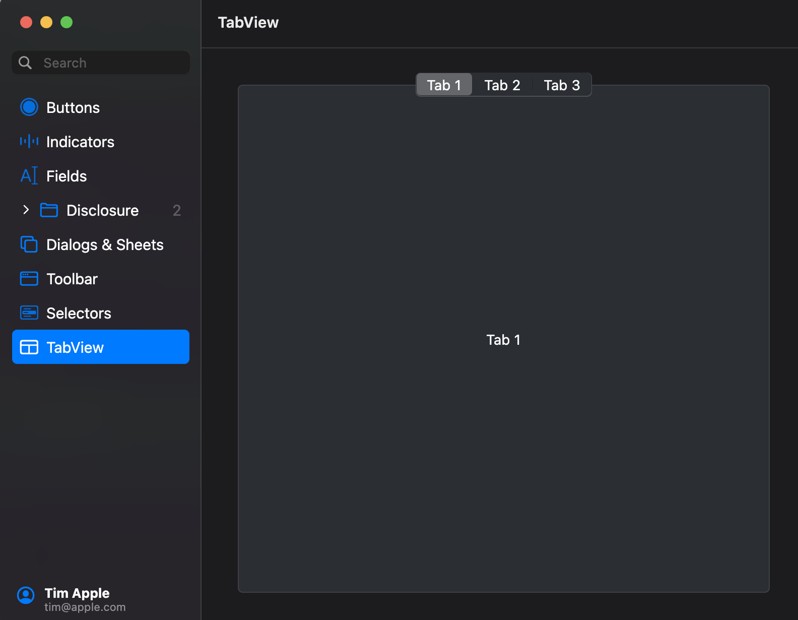Open the Toolbar sidebar item
Image resolution: width=798 pixels, height=620 pixels.
click(x=101, y=278)
